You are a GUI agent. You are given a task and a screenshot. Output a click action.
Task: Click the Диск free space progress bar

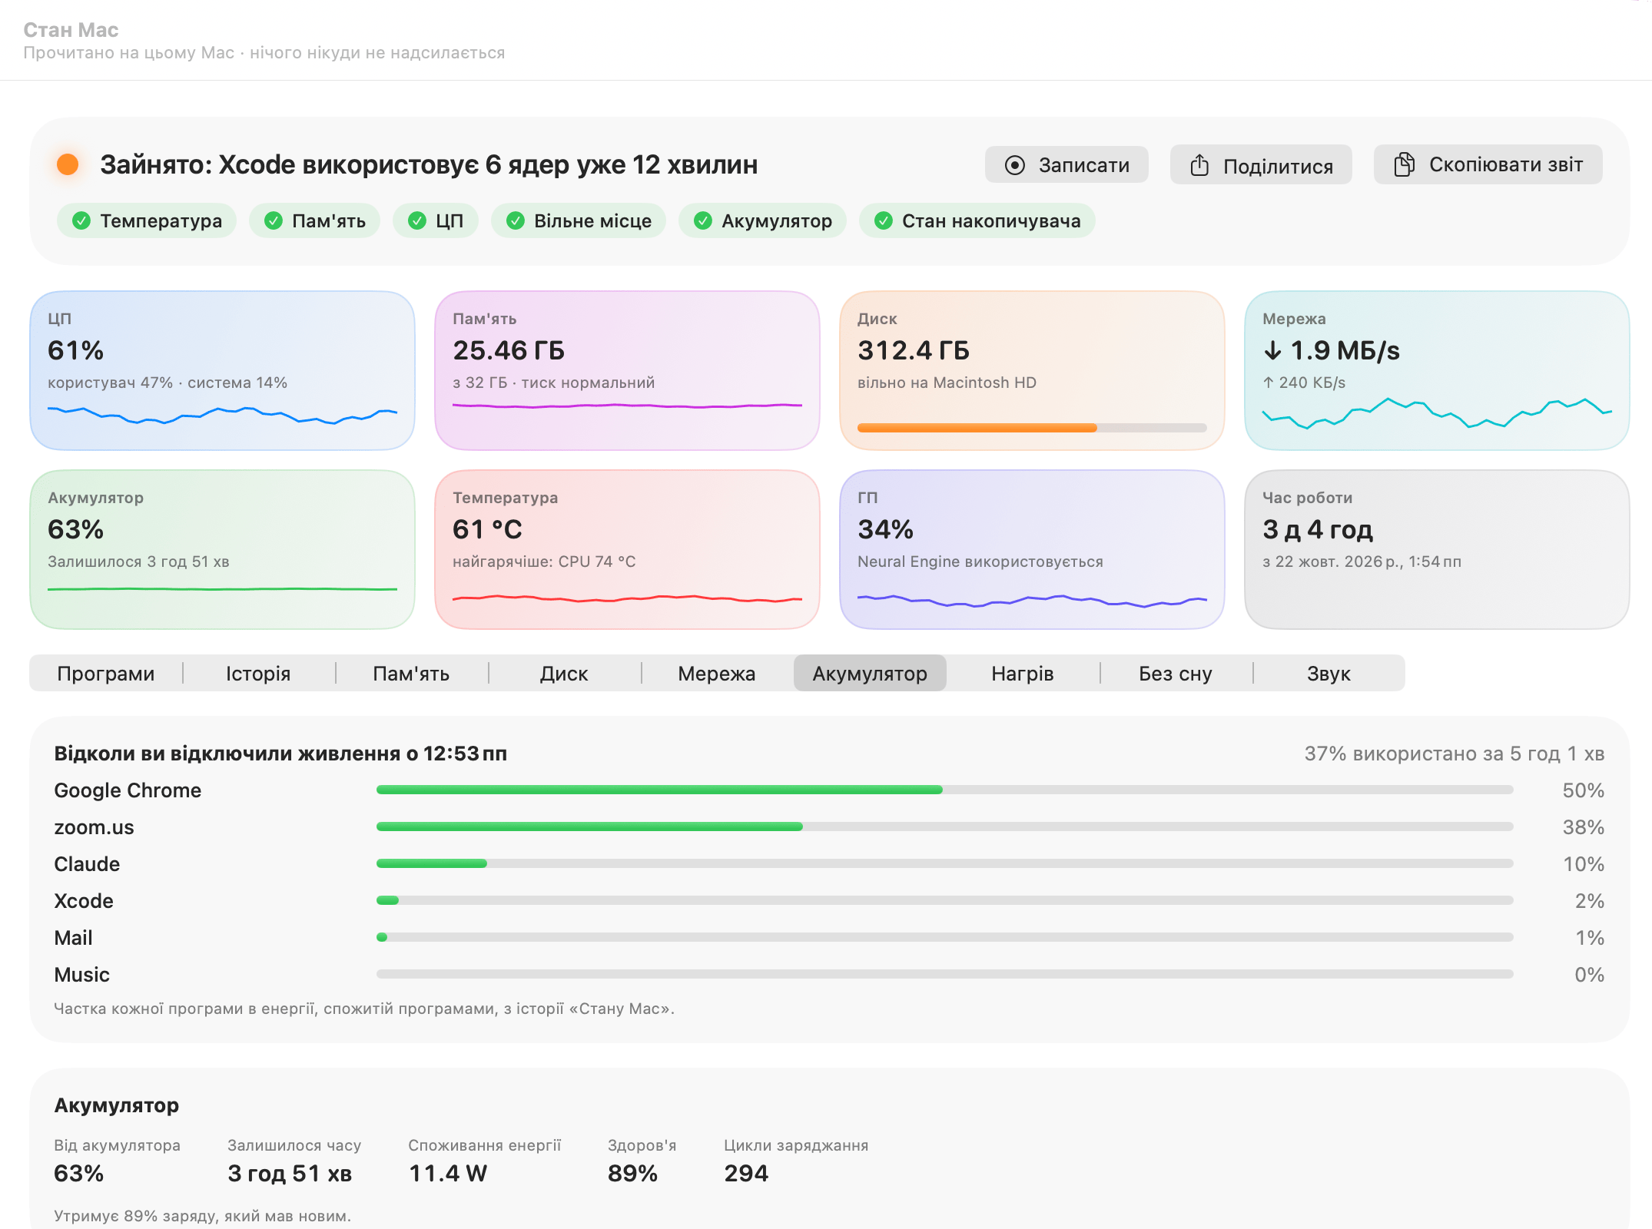[1032, 428]
